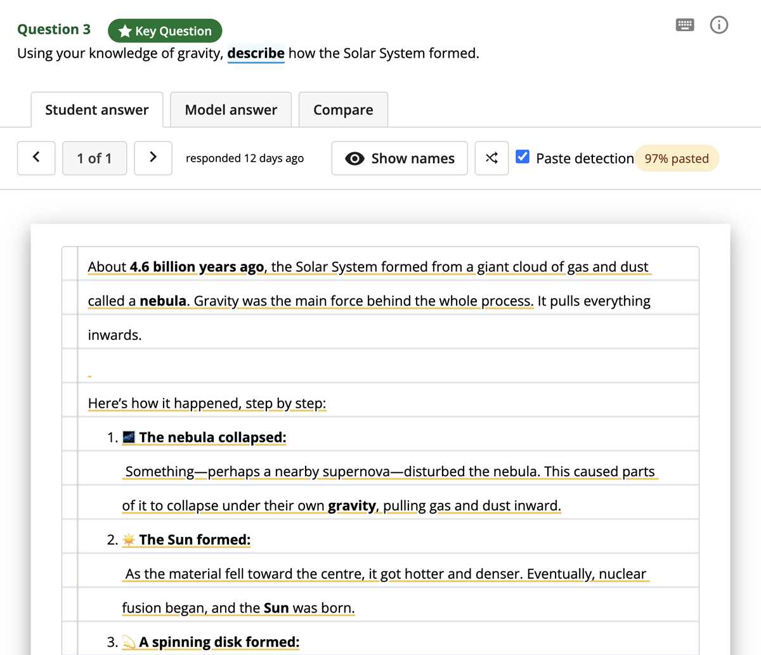Screen dimensions: 761x655
Task: Click the 97% pasted indicator
Action: click(677, 159)
